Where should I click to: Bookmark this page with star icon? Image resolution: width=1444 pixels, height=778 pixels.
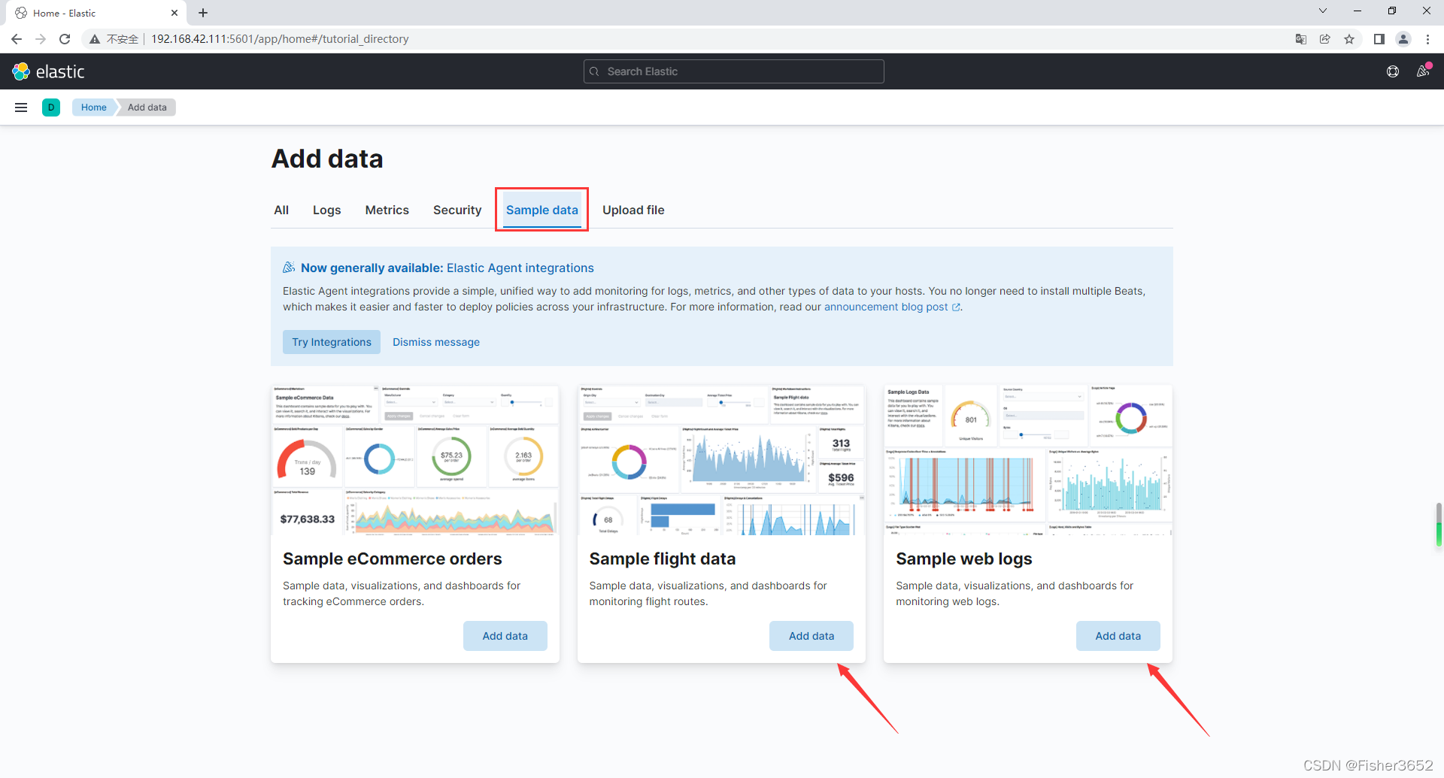[1349, 39]
